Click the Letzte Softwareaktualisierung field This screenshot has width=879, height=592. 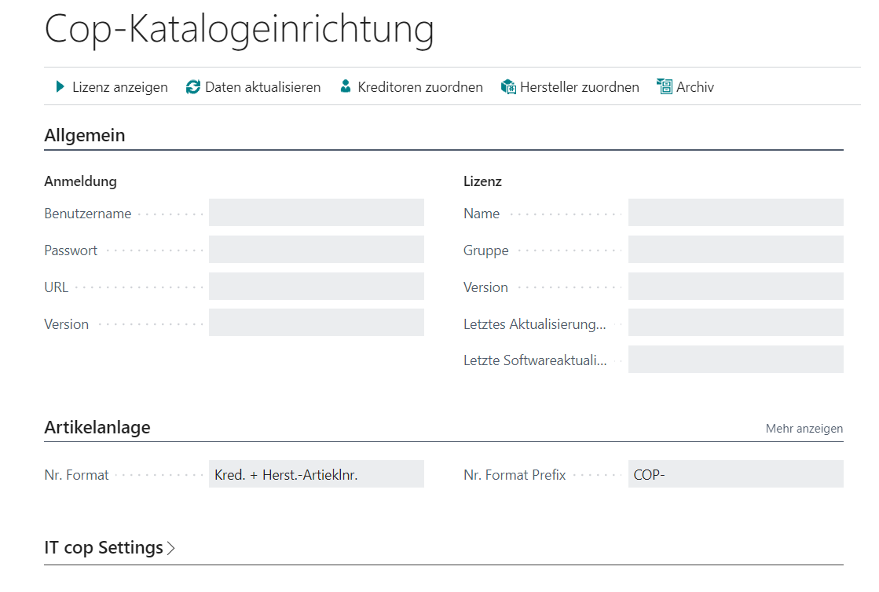[735, 360]
